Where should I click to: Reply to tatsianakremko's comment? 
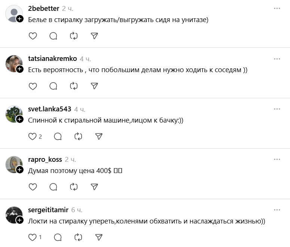[x=54, y=86]
